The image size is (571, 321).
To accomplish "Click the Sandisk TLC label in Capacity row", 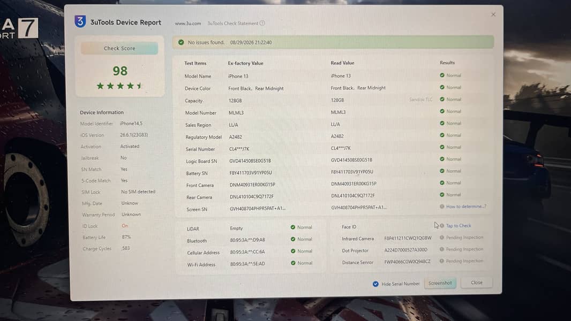I will 420,100.
